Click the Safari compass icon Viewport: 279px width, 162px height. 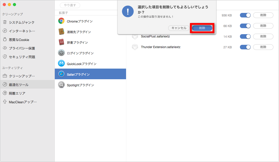61,74
